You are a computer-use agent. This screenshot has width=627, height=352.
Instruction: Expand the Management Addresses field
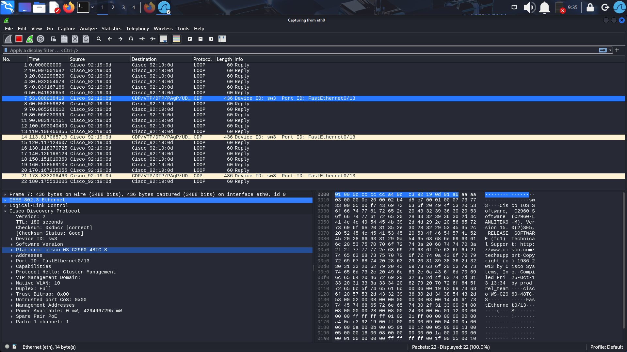[12, 305]
